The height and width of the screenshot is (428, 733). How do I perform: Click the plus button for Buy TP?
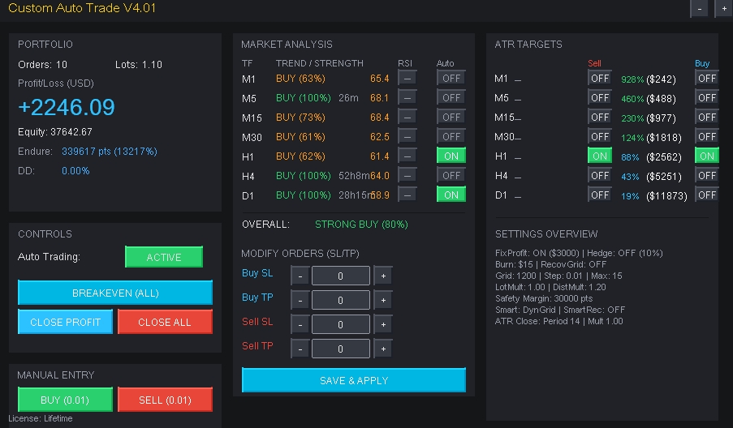(383, 300)
